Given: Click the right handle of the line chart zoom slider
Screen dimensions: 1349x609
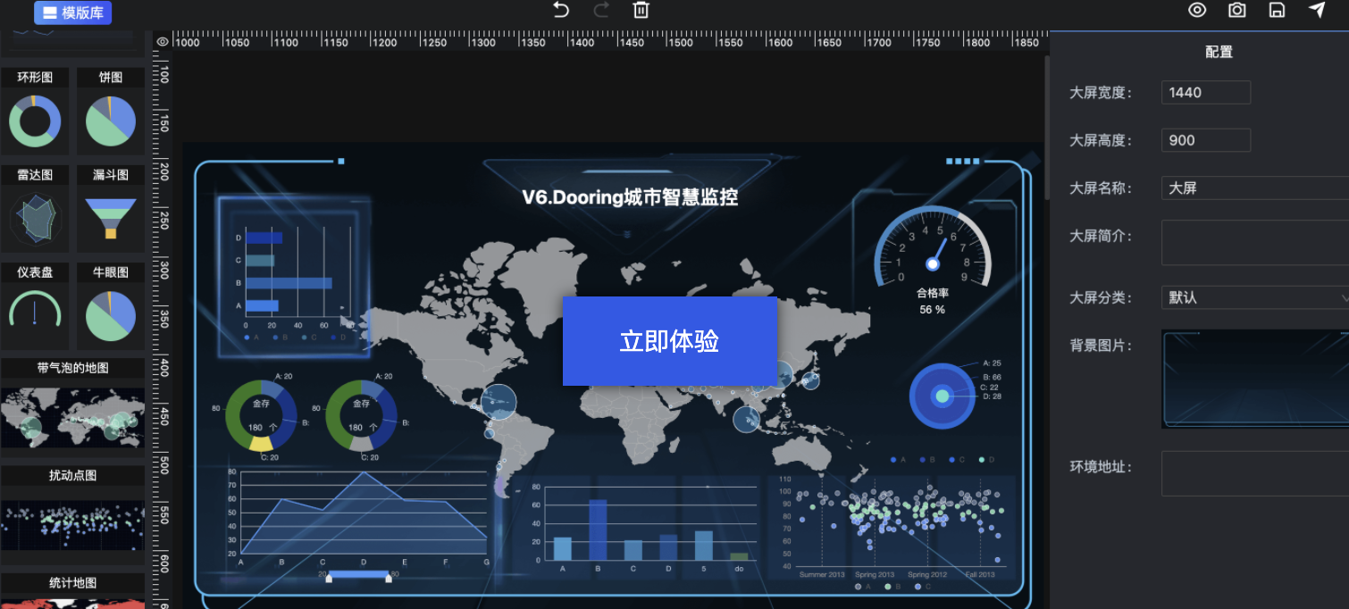Looking at the screenshot, I should [x=388, y=578].
